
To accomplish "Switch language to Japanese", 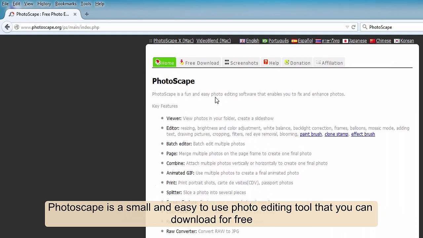I will tap(358, 41).
